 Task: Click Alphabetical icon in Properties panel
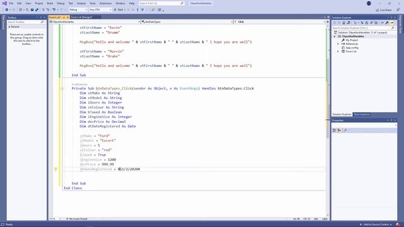click(x=339, y=131)
